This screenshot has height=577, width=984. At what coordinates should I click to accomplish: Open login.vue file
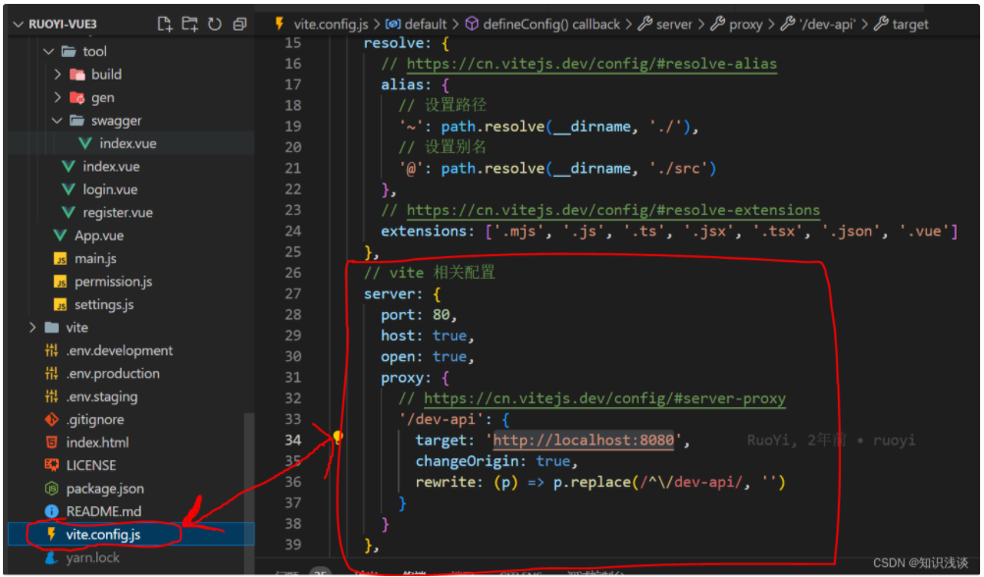(x=110, y=189)
